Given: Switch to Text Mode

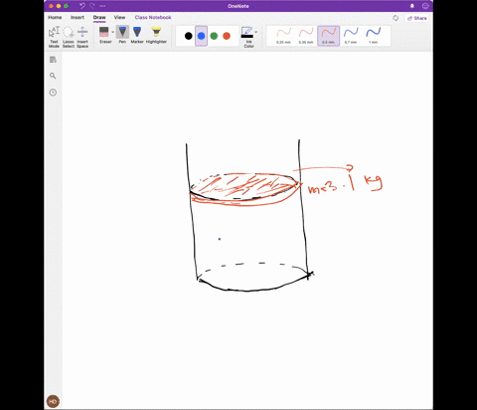Looking at the screenshot, I should click(x=54, y=37).
